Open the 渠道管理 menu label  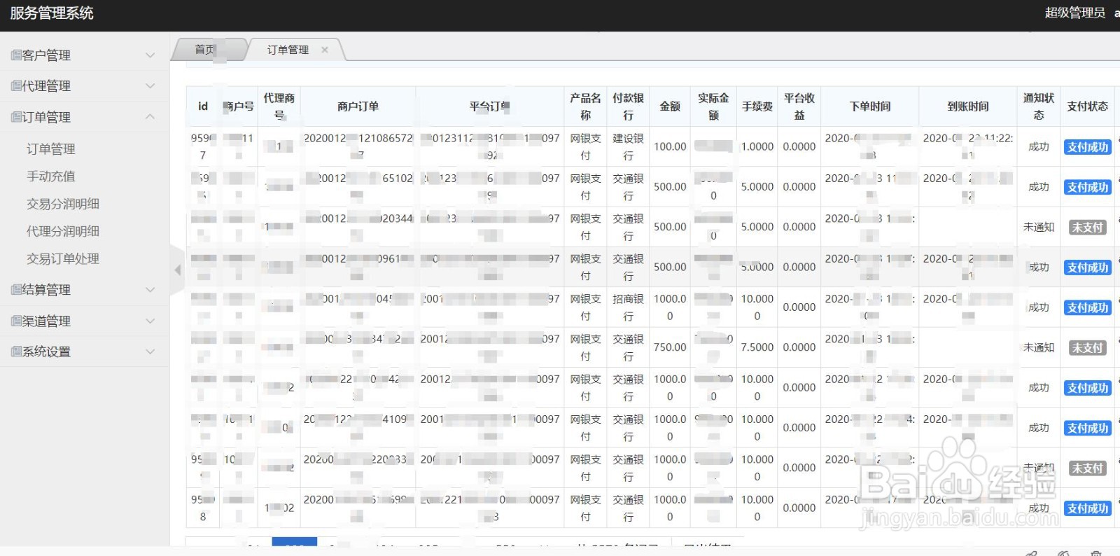(46, 321)
